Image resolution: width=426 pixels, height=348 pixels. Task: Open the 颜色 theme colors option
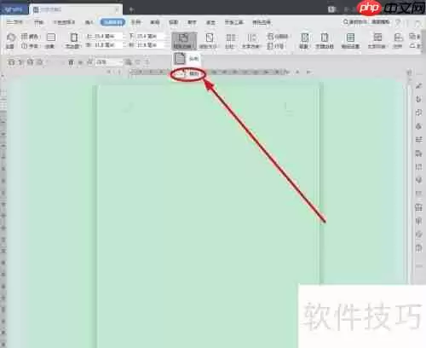point(31,37)
